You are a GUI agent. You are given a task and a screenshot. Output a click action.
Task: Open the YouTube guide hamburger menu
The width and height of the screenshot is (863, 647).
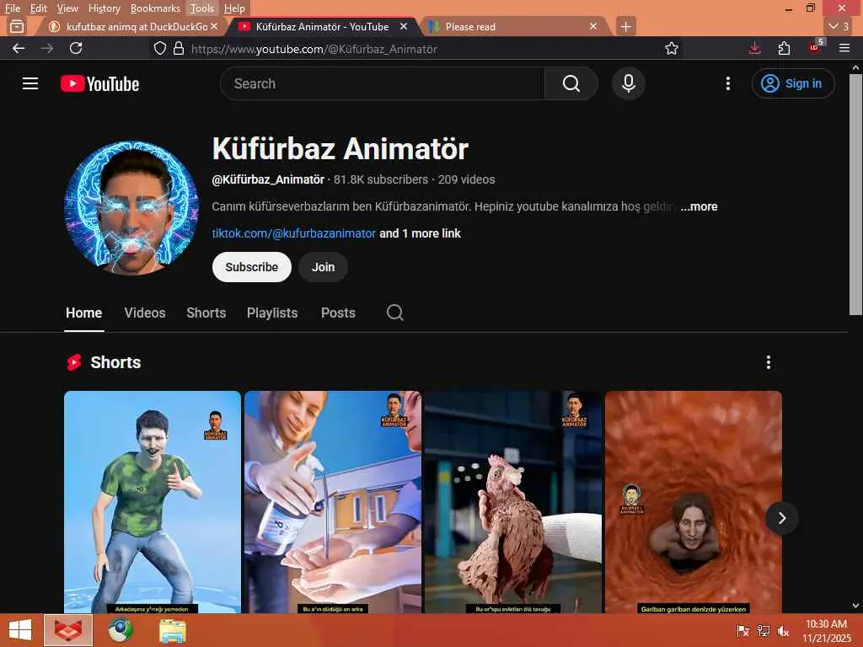[x=30, y=83]
